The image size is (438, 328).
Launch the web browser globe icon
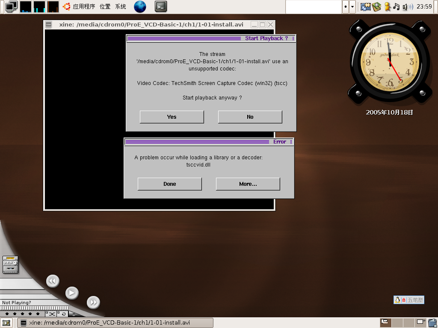point(140,7)
